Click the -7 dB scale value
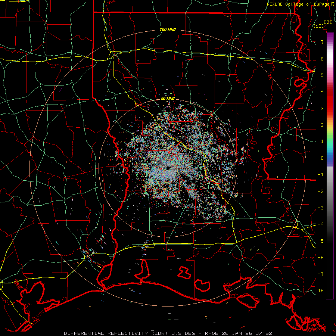The height and width of the screenshot is (336, 336). 321,274
